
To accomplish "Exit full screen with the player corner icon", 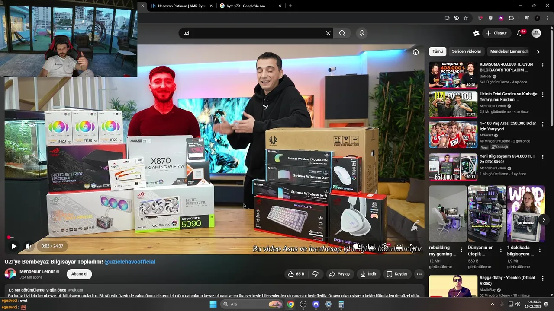I will pyautogui.click(x=412, y=246).
